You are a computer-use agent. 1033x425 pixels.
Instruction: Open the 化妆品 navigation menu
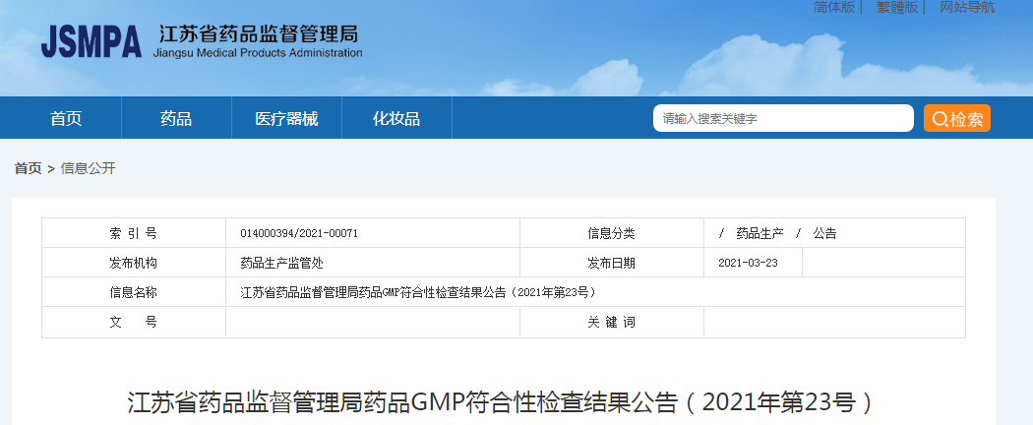(x=396, y=119)
